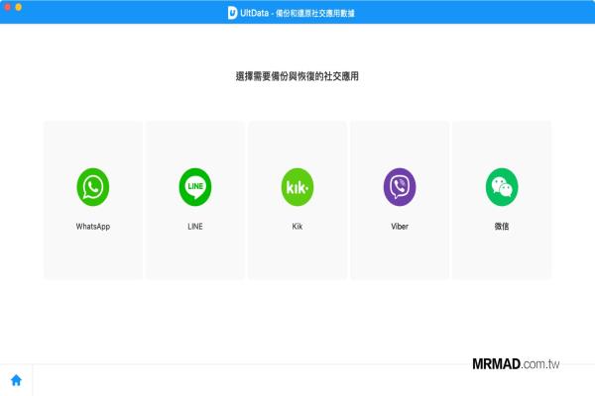595x396 pixels.
Task: Open the Kik app icon
Action: tap(297, 187)
